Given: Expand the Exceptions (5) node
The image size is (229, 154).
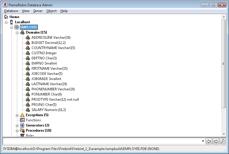Looking at the screenshot, I should point(17,115).
